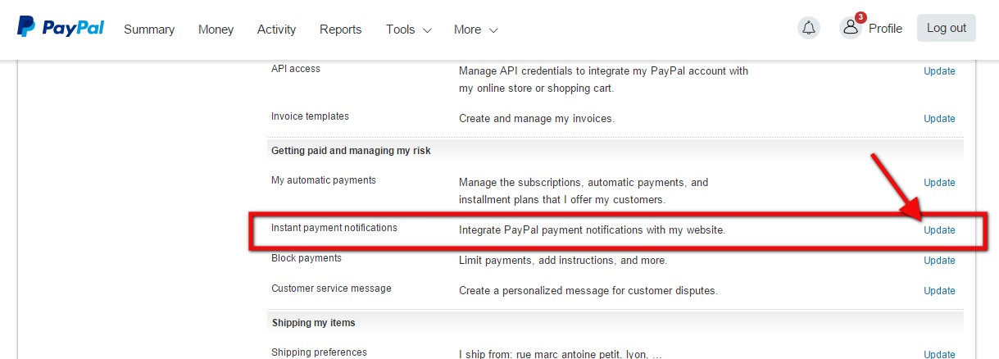The width and height of the screenshot is (999, 359).
Task: Update the Block payments setting
Action: [939, 261]
